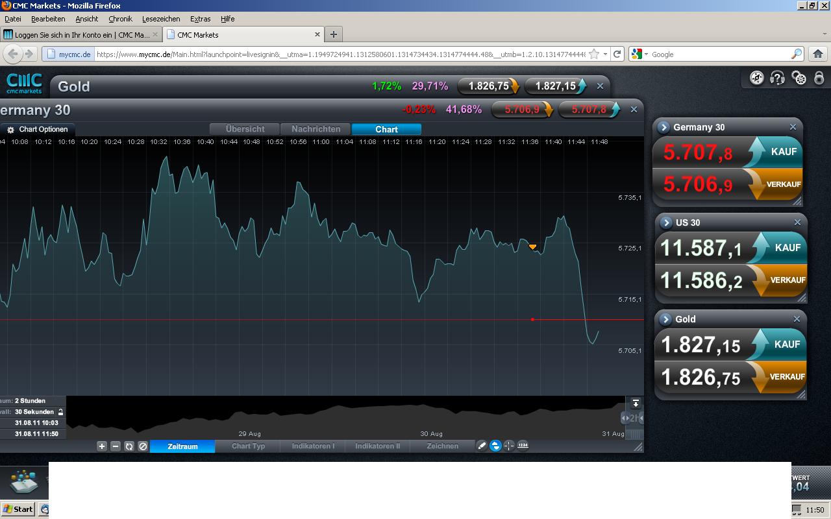
Task: Go back with the Firefox back arrow
Action: tap(12, 54)
